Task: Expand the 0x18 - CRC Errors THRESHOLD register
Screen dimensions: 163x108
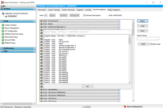Action: tap(119, 92)
